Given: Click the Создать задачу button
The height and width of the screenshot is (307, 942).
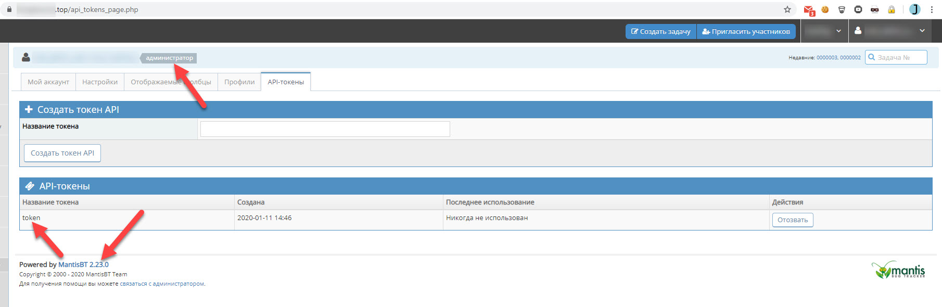Looking at the screenshot, I should [x=660, y=31].
